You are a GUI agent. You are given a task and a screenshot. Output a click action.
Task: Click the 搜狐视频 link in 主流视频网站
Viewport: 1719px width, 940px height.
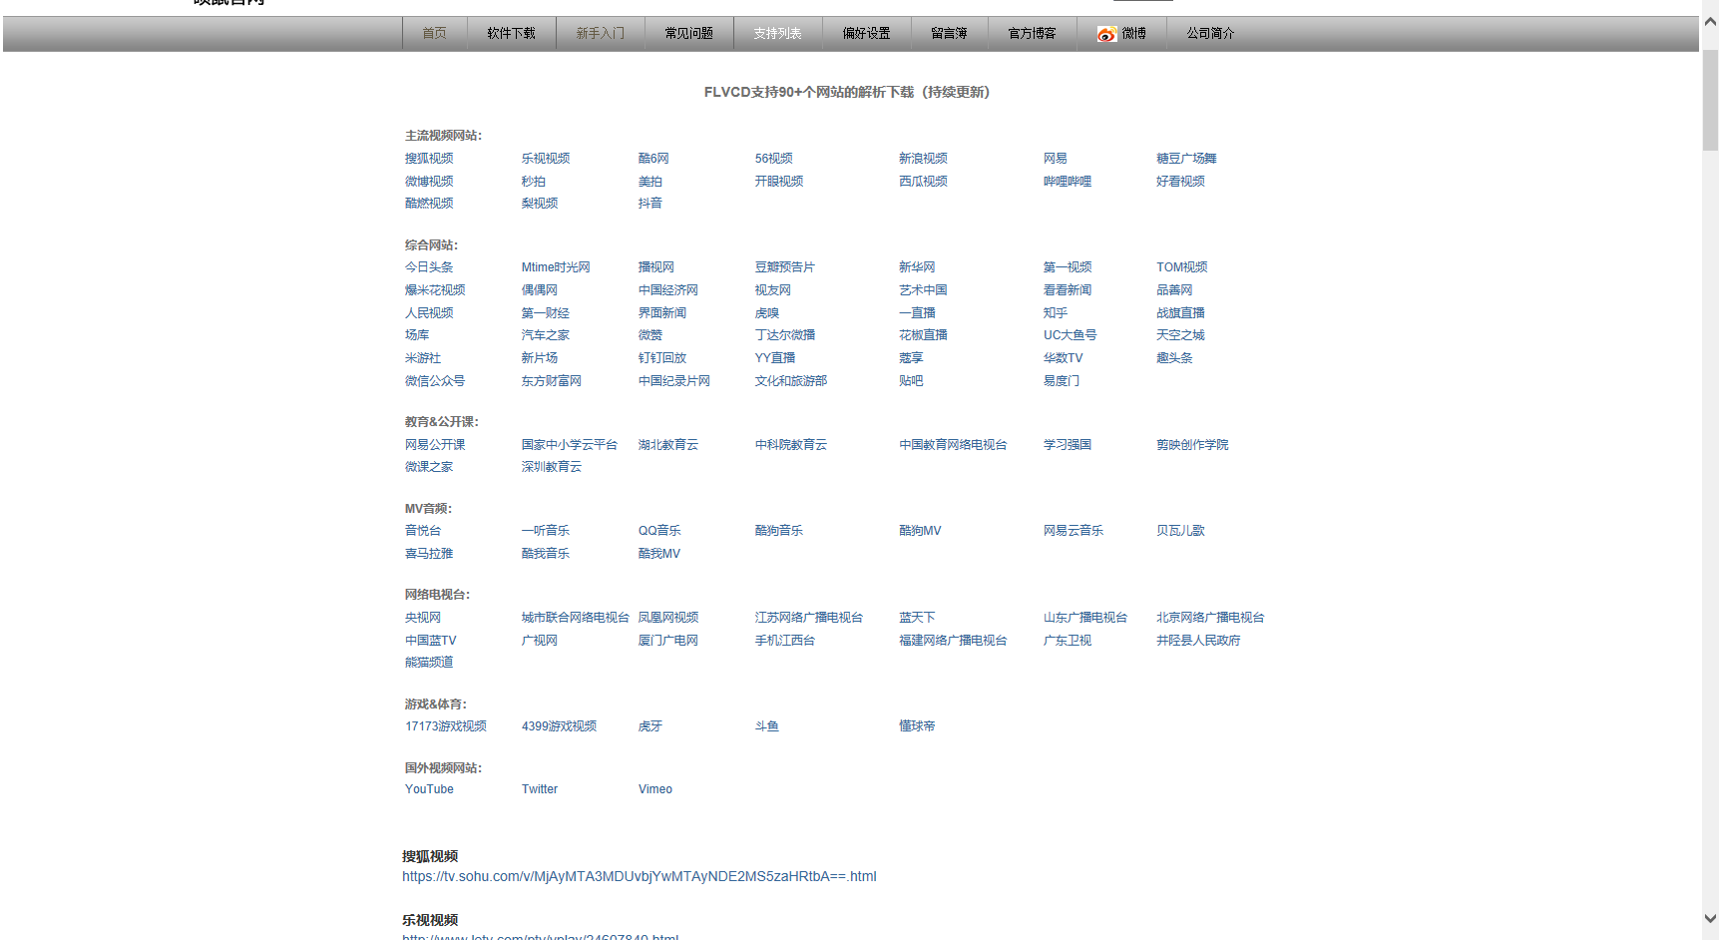429,159
